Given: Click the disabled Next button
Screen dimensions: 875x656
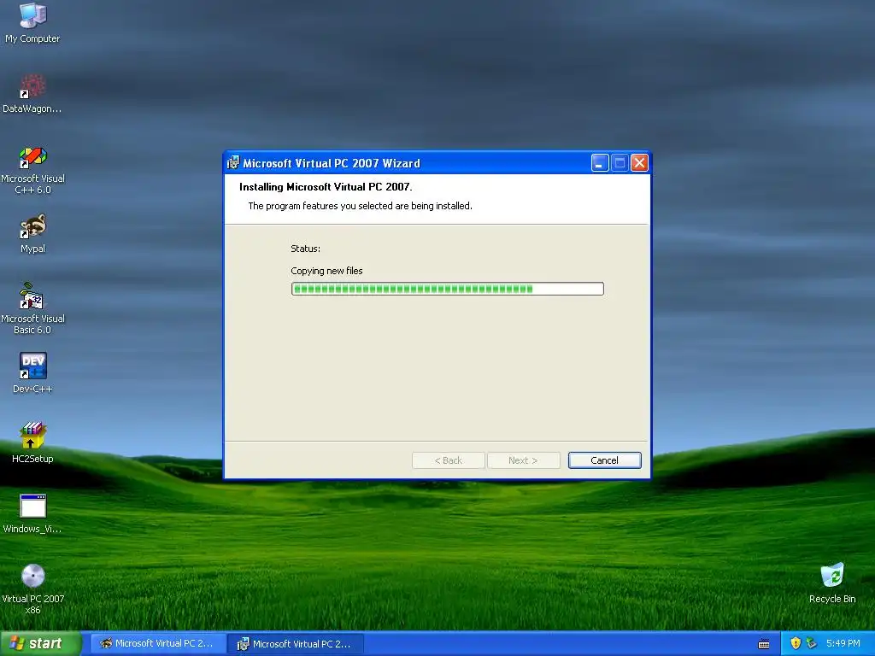Looking at the screenshot, I should click(x=523, y=460).
